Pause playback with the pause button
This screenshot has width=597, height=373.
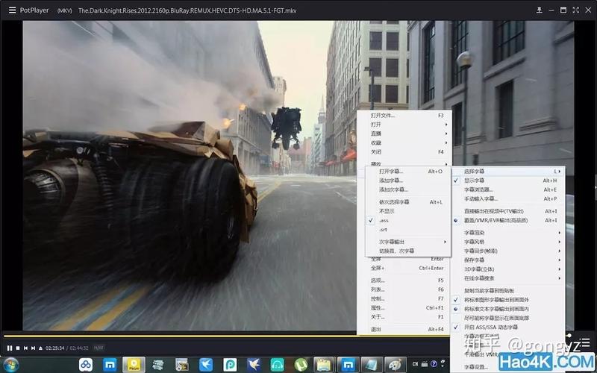click(x=9, y=348)
